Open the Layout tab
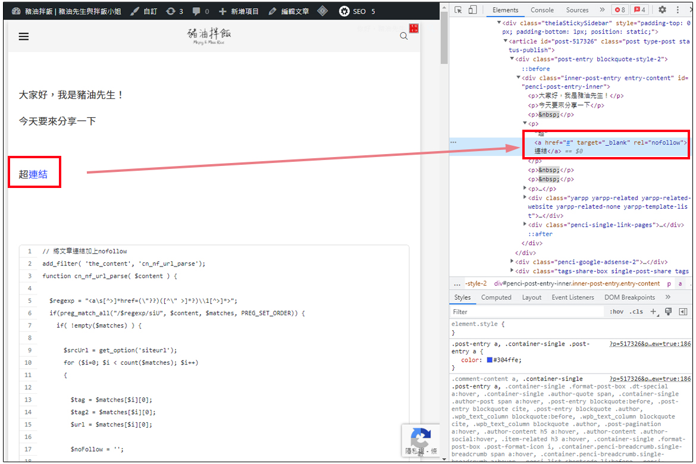 pyautogui.click(x=531, y=297)
